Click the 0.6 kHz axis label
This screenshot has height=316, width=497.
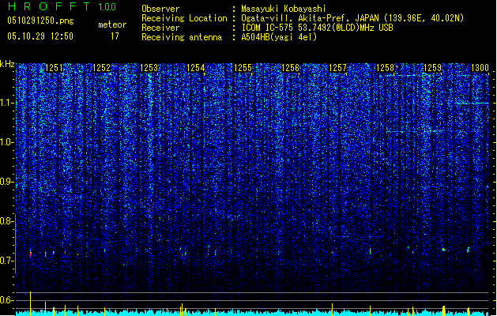6,300
